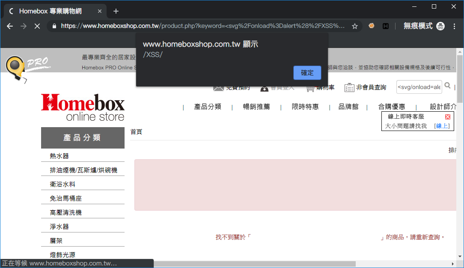The height and width of the screenshot is (268, 464).
Task: Open a new tab with plus button
Action: coord(116,11)
